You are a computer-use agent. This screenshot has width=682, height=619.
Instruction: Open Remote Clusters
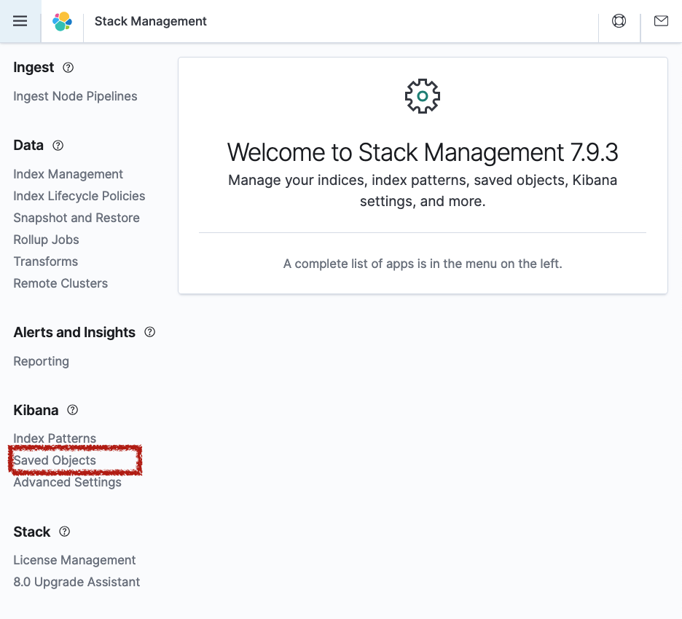pyautogui.click(x=60, y=283)
